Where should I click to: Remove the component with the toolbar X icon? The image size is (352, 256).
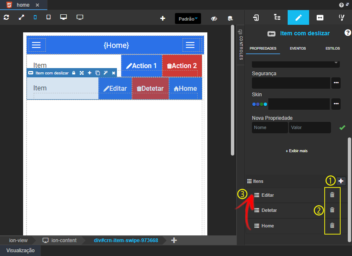114,73
